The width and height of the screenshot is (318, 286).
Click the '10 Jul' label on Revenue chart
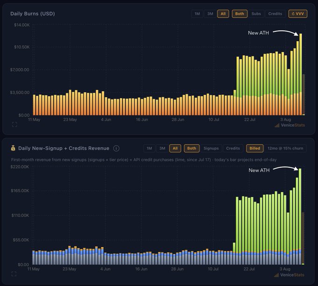(x=213, y=269)
